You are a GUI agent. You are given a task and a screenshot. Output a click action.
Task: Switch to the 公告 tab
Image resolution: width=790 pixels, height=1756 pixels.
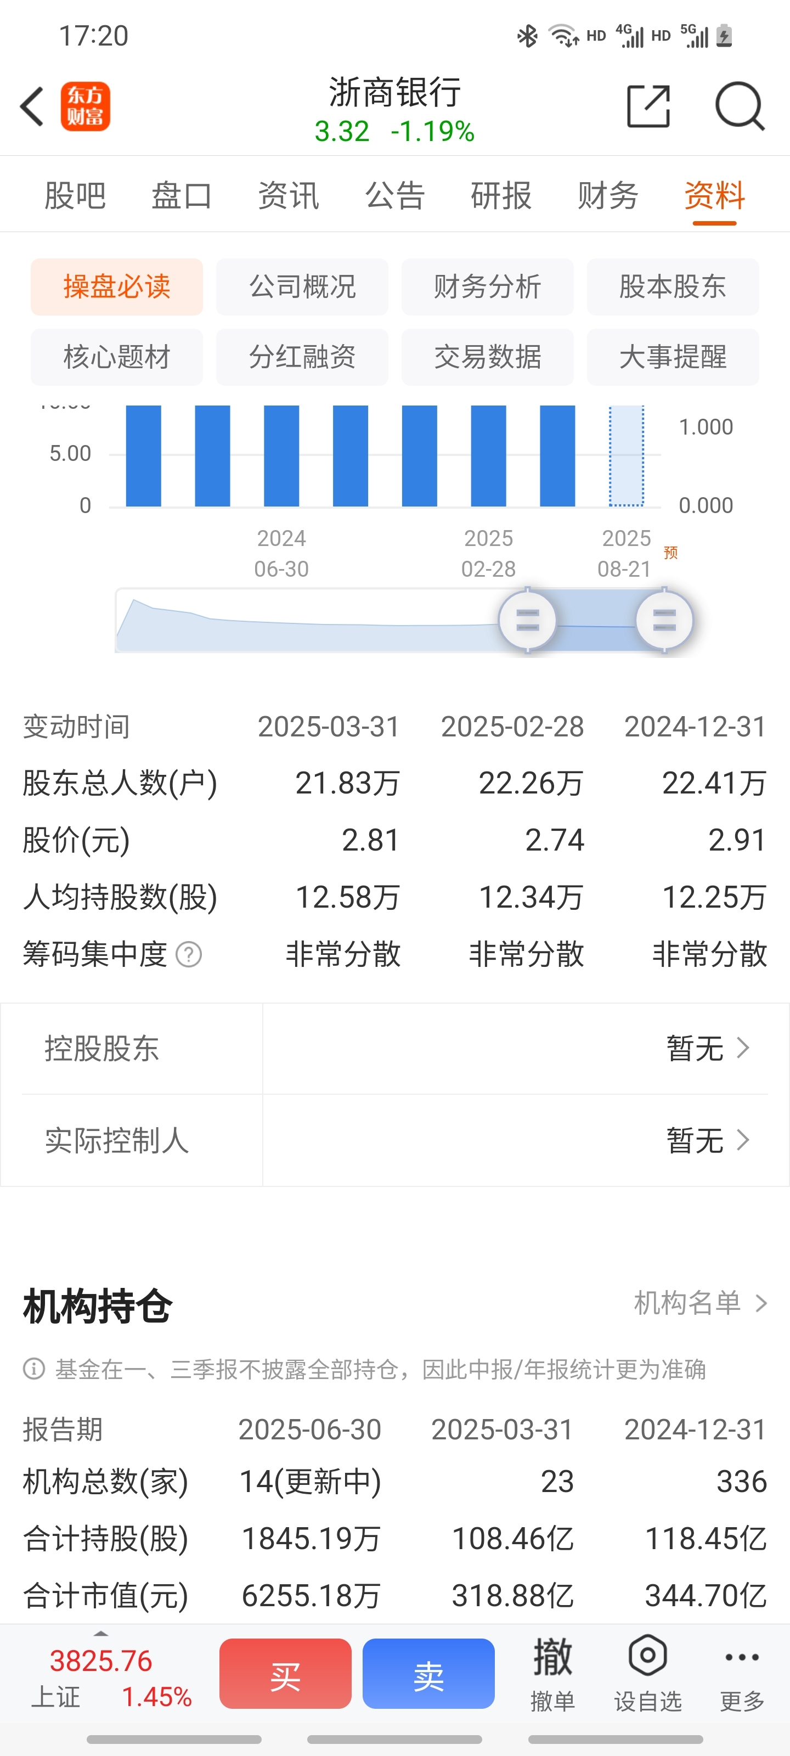pos(396,196)
